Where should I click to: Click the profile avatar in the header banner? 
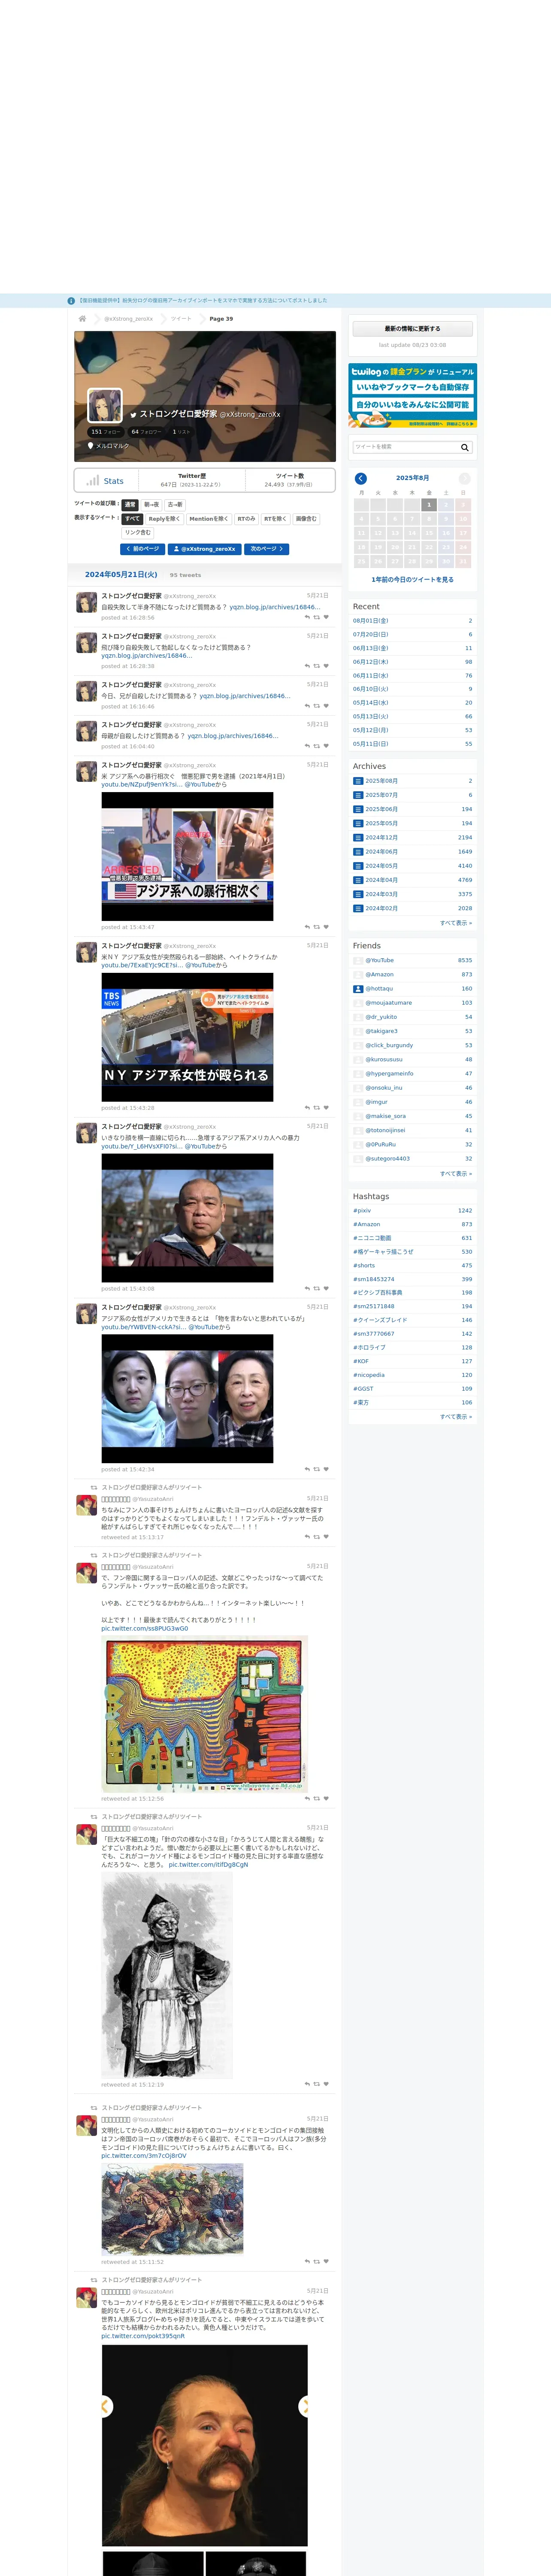coord(105,405)
